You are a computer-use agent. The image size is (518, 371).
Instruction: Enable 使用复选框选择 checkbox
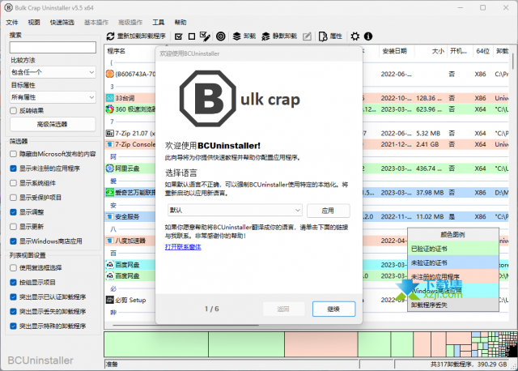pos(13,267)
